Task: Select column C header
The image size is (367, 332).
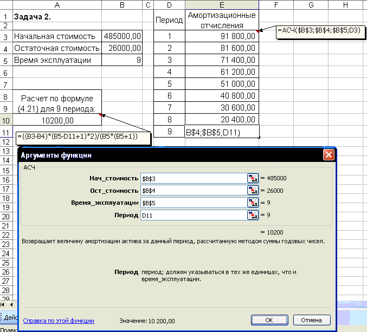Action: (148, 5)
